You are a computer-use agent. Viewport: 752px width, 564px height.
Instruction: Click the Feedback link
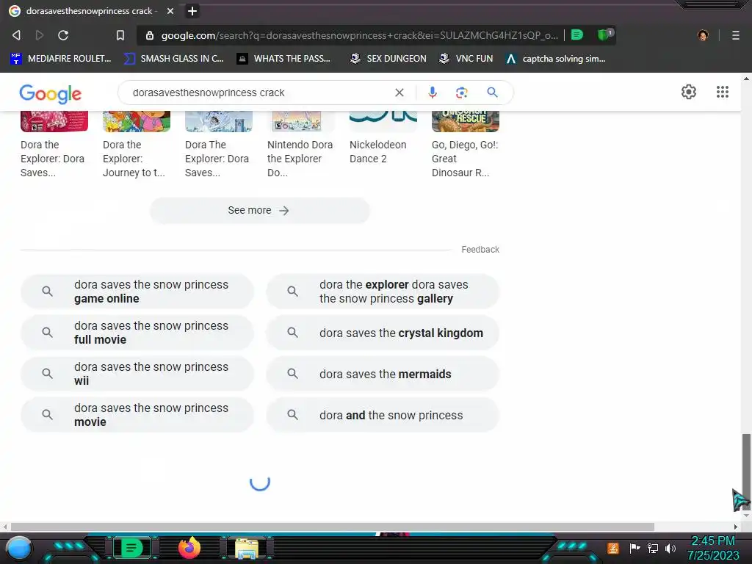pyautogui.click(x=480, y=250)
